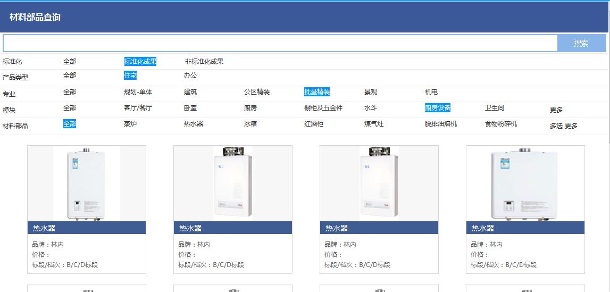Screen dimensions: 610x292
Task: Select 全部 in the 专业 row
Action: tap(70, 92)
